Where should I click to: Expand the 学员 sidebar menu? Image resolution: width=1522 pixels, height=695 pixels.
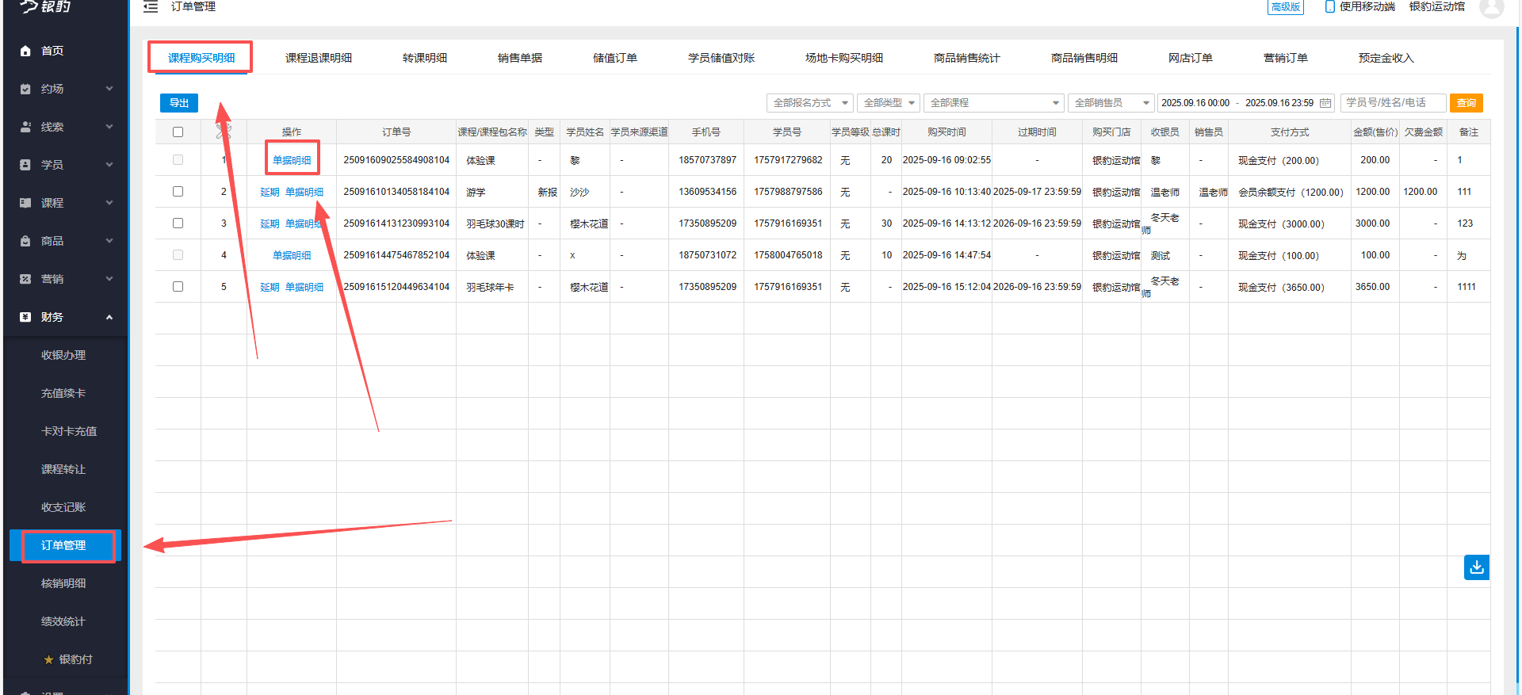pos(67,165)
